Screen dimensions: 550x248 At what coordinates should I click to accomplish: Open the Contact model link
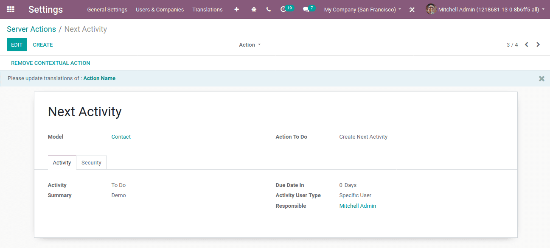coord(121,137)
